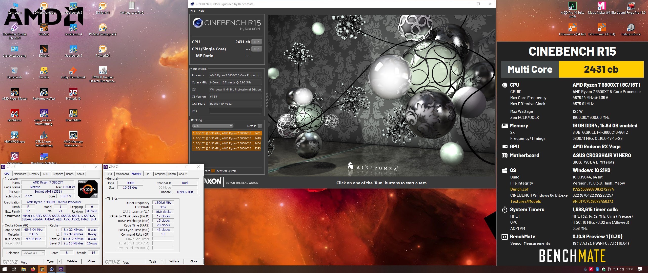Switch to BenchMate in the taskbar
Image resolution: width=648 pixels, height=273 pixels.
click(42, 269)
